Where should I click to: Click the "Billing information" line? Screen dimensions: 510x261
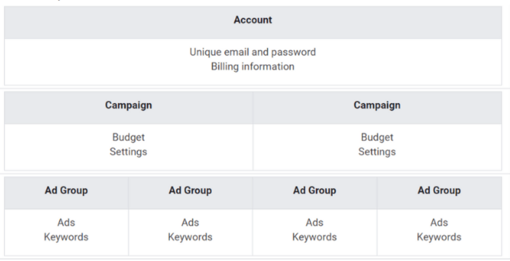pos(253,66)
